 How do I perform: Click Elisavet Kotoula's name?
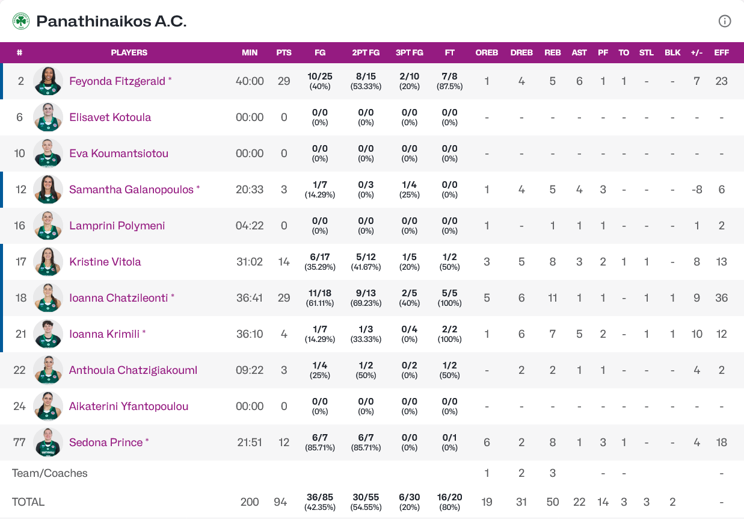point(110,117)
